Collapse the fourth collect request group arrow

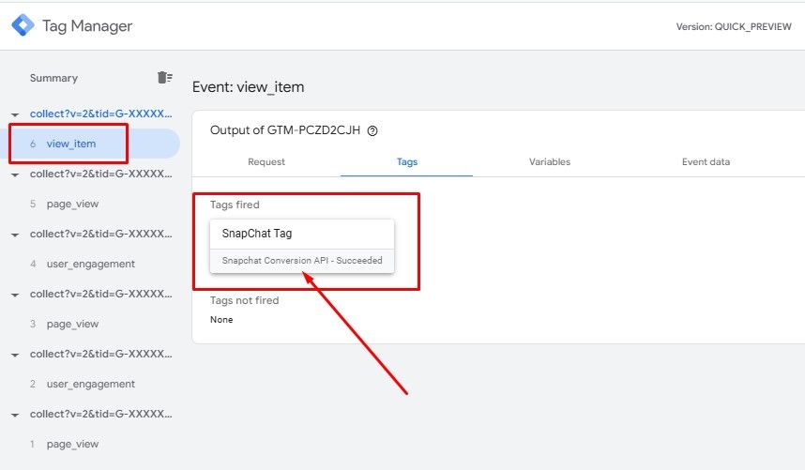[x=15, y=295]
